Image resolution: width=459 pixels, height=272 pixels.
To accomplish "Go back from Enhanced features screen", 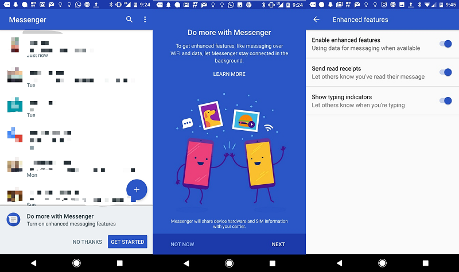I will coord(316,20).
